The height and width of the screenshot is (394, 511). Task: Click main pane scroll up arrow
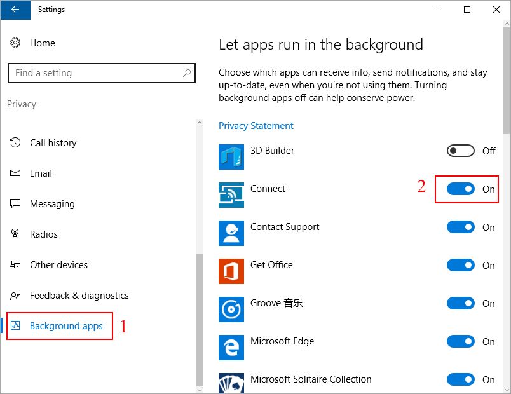tap(507, 24)
